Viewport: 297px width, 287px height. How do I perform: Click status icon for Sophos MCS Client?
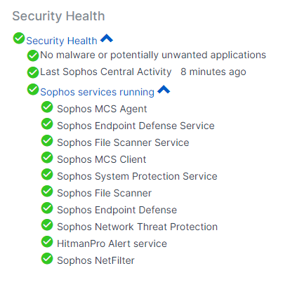coord(47,157)
